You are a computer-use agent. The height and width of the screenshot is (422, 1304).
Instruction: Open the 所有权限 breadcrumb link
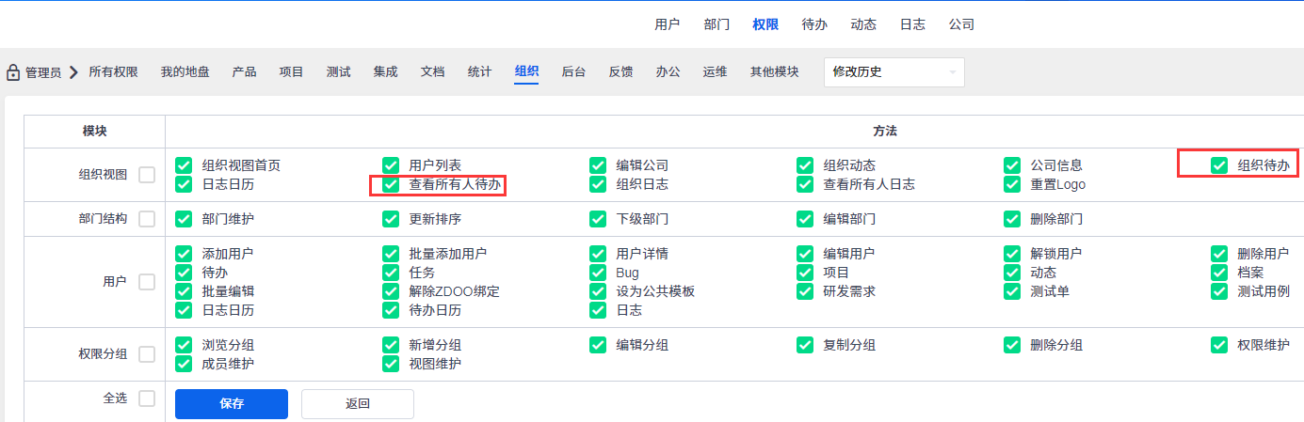coord(113,71)
